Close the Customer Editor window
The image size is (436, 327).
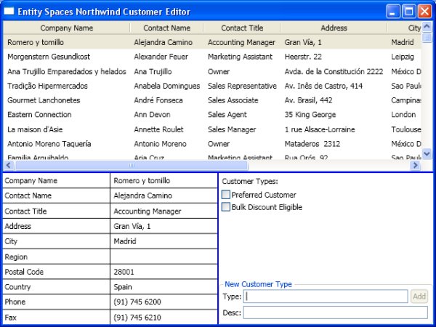[x=424, y=12]
